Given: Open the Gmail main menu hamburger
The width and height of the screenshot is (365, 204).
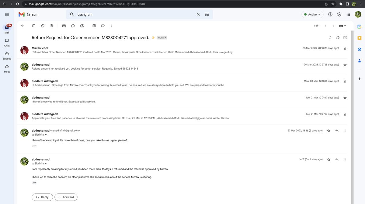Looking at the screenshot, I should pos(7,14).
